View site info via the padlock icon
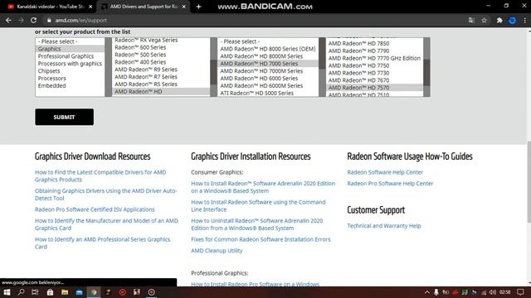 [49, 20]
